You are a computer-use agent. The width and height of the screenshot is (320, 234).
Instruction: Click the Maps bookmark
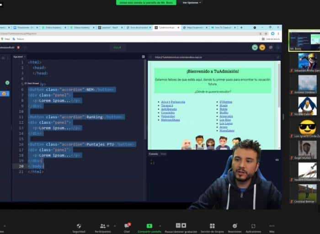click(x=5, y=39)
